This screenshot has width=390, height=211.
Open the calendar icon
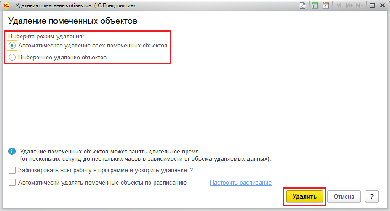pyautogui.click(x=326, y=5)
